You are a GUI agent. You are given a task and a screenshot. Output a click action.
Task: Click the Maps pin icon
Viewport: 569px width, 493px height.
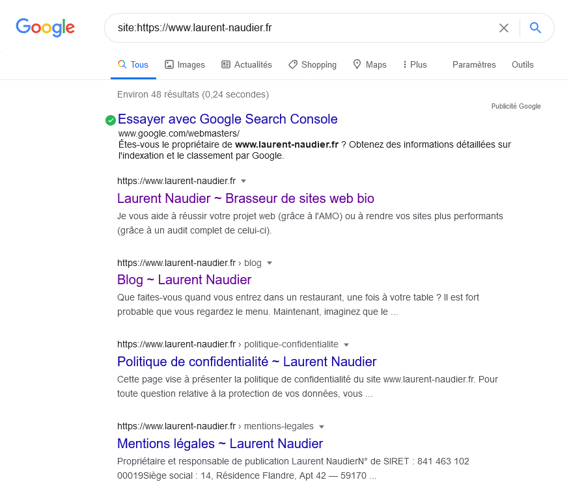coord(357,64)
